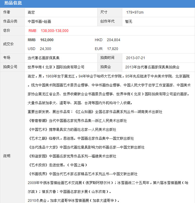Click the size value 179×97cm
Viewport: 195px width, 203px height.
(x=135, y=12)
